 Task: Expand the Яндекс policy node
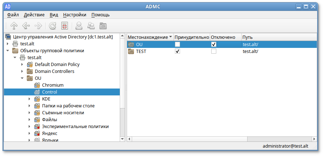[29, 134]
